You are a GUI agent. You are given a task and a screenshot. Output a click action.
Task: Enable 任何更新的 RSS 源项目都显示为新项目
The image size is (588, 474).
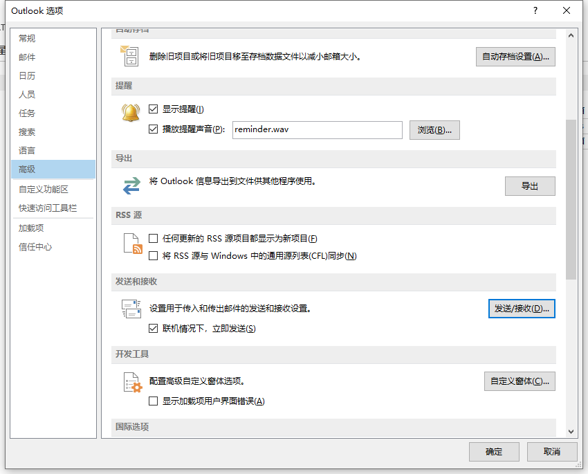click(x=153, y=239)
